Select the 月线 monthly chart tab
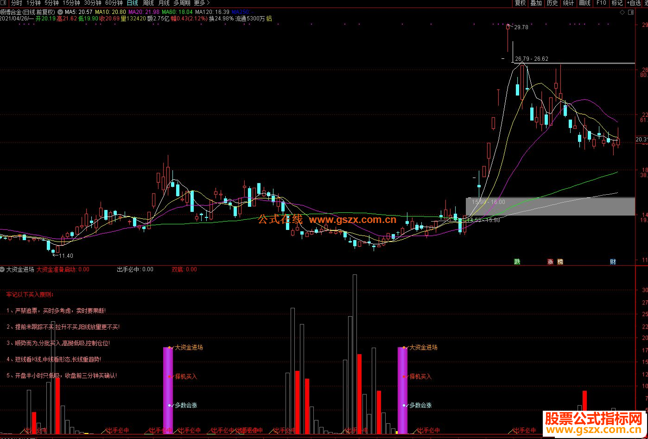Viewport: 648px width, 439px height. click(164, 3)
